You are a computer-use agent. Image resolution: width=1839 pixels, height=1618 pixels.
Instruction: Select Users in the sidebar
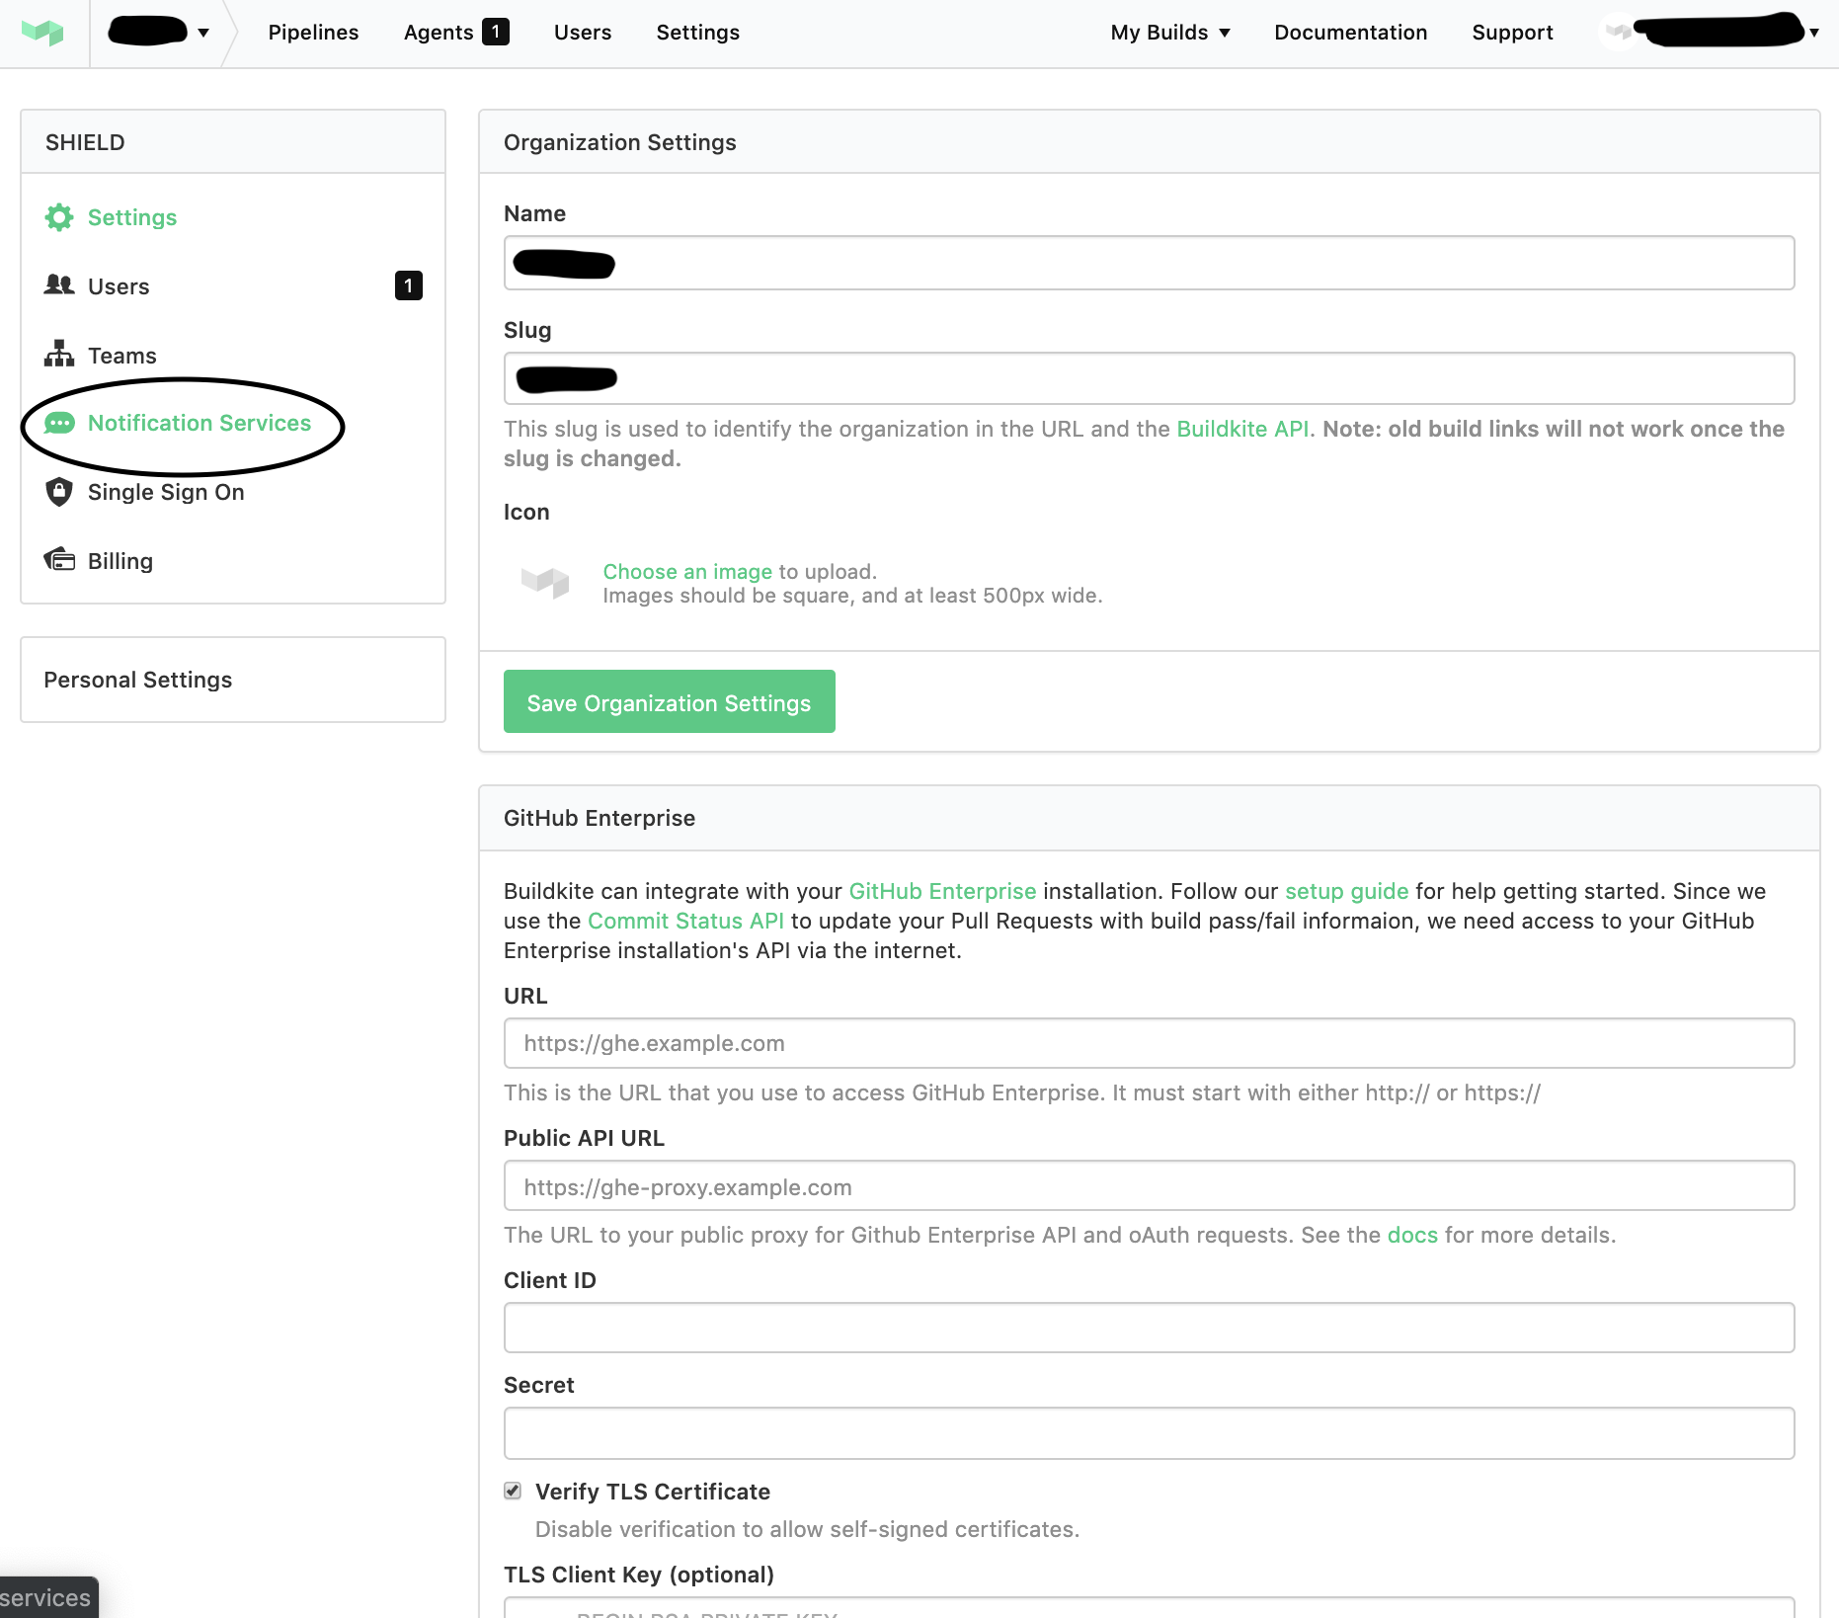(x=119, y=286)
